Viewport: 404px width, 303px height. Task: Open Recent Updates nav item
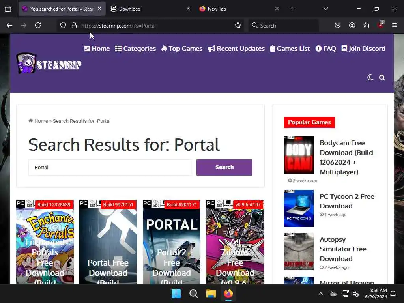click(236, 49)
